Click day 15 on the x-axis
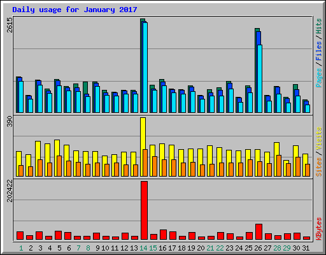Screen dimensions: 326x255 pos(153,248)
